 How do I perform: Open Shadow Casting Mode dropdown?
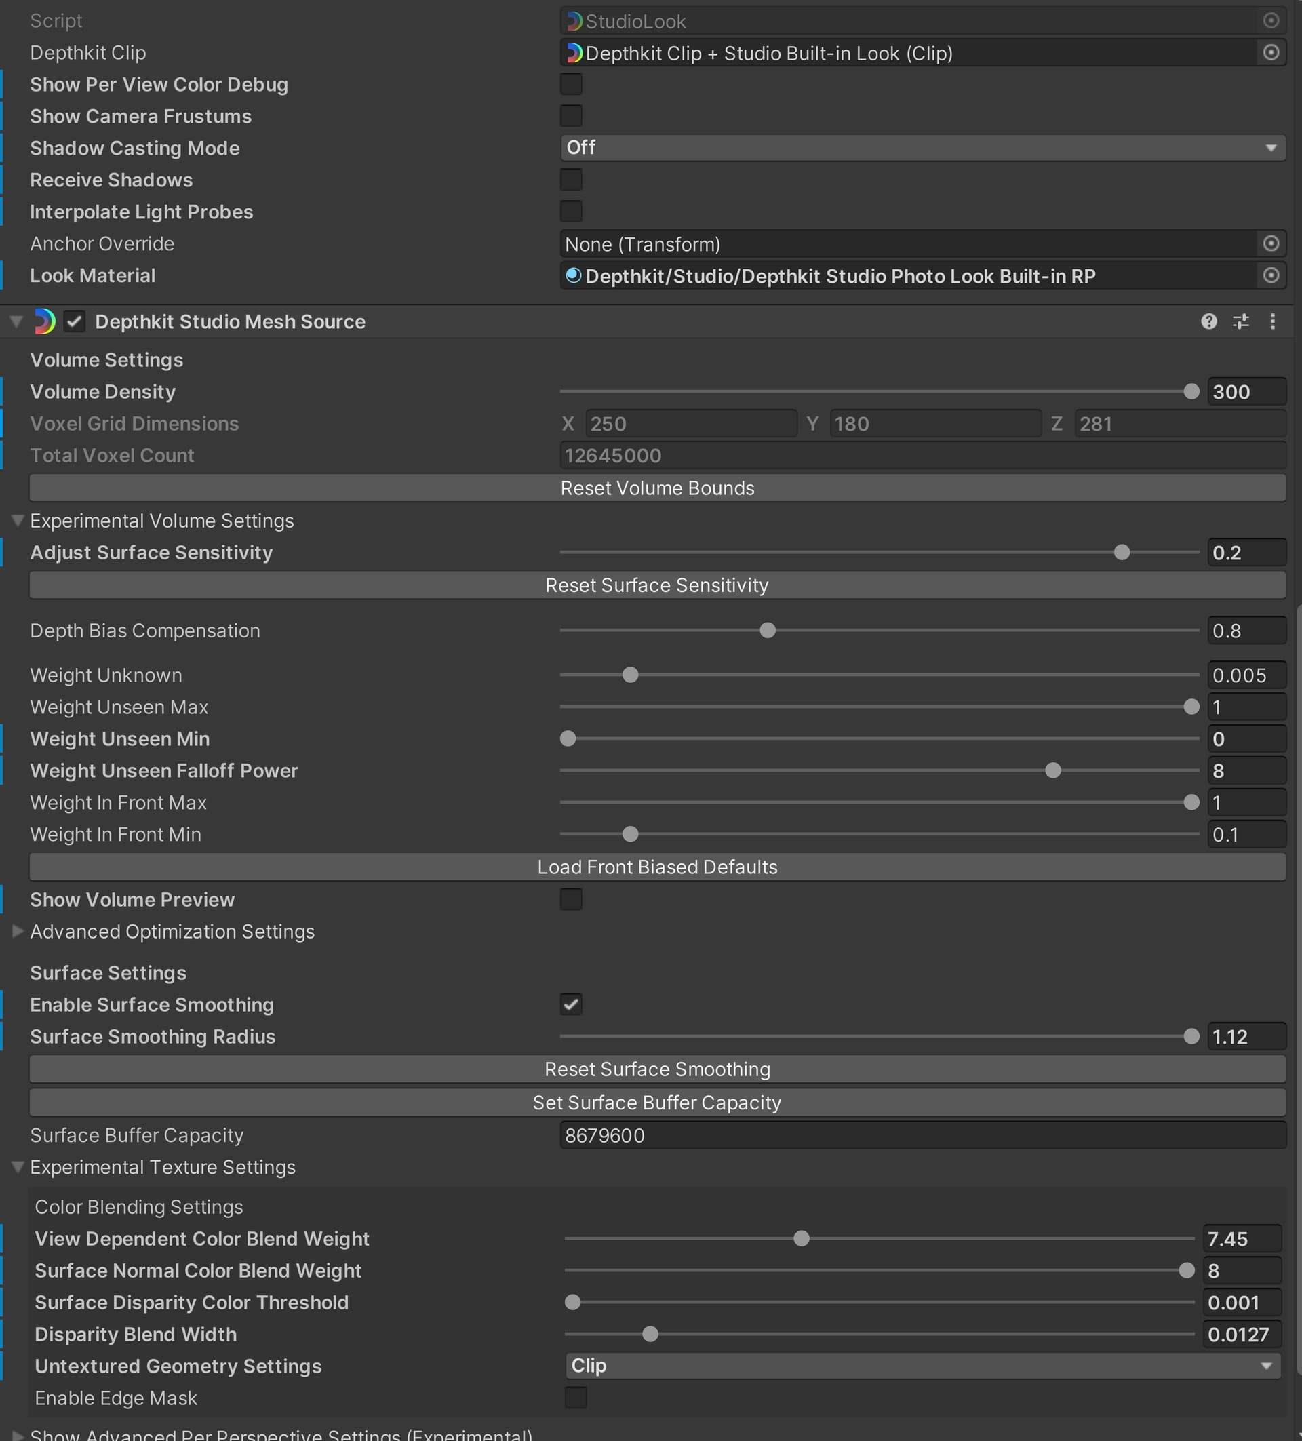pyautogui.click(x=922, y=148)
